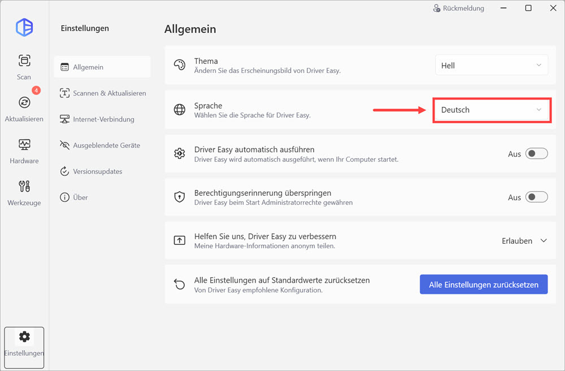This screenshot has height=371, width=565.
Task: Click the Allgemein list icon in the sidebar
Action: click(x=64, y=67)
